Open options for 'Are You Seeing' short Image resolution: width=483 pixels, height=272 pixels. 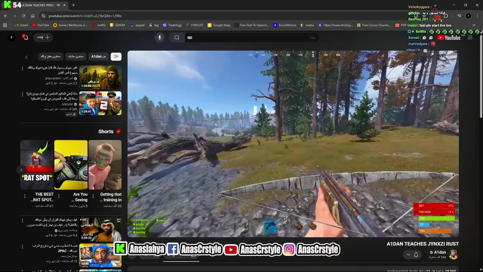click(58, 196)
